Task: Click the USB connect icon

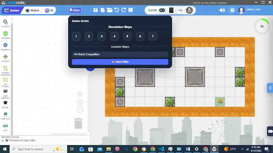Action: [x=181, y=10]
